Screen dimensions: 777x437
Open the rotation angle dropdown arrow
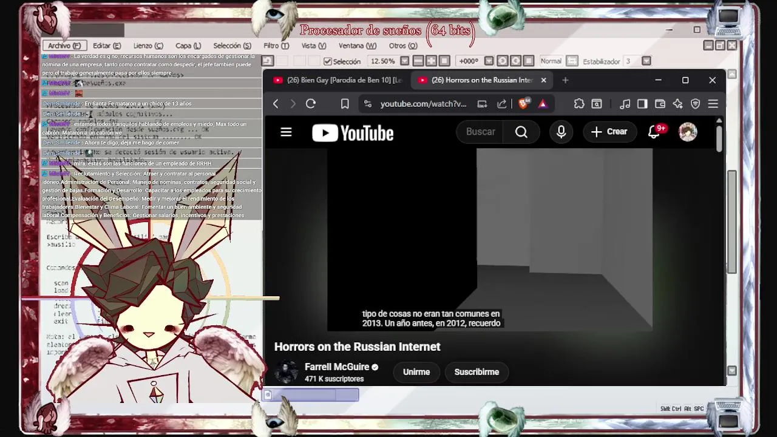(x=489, y=61)
